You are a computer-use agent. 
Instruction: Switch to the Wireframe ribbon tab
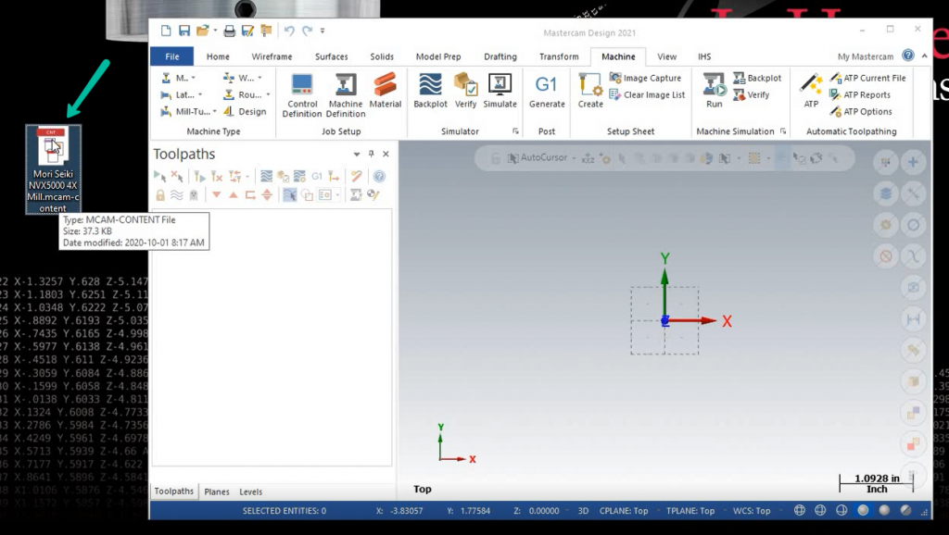[x=272, y=56]
